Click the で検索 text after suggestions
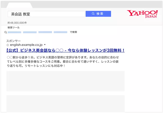 click(73, 32)
